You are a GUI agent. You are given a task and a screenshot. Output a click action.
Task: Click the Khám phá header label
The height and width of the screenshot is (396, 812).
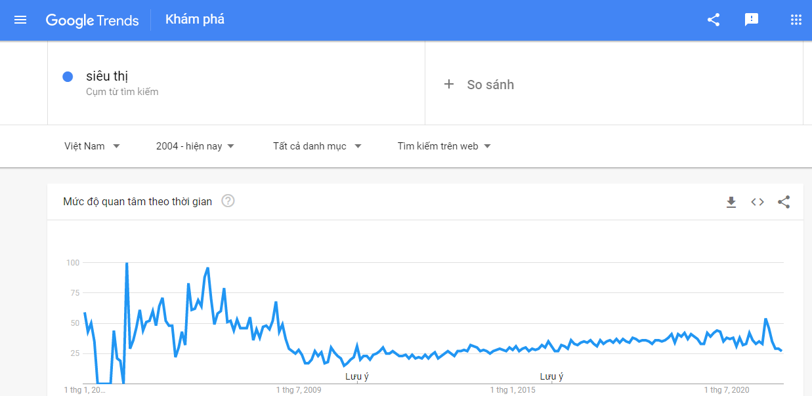[195, 20]
